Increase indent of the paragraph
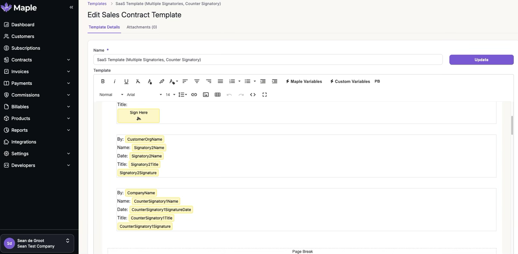The image size is (518, 254). pyautogui.click(x=275, y=81)
